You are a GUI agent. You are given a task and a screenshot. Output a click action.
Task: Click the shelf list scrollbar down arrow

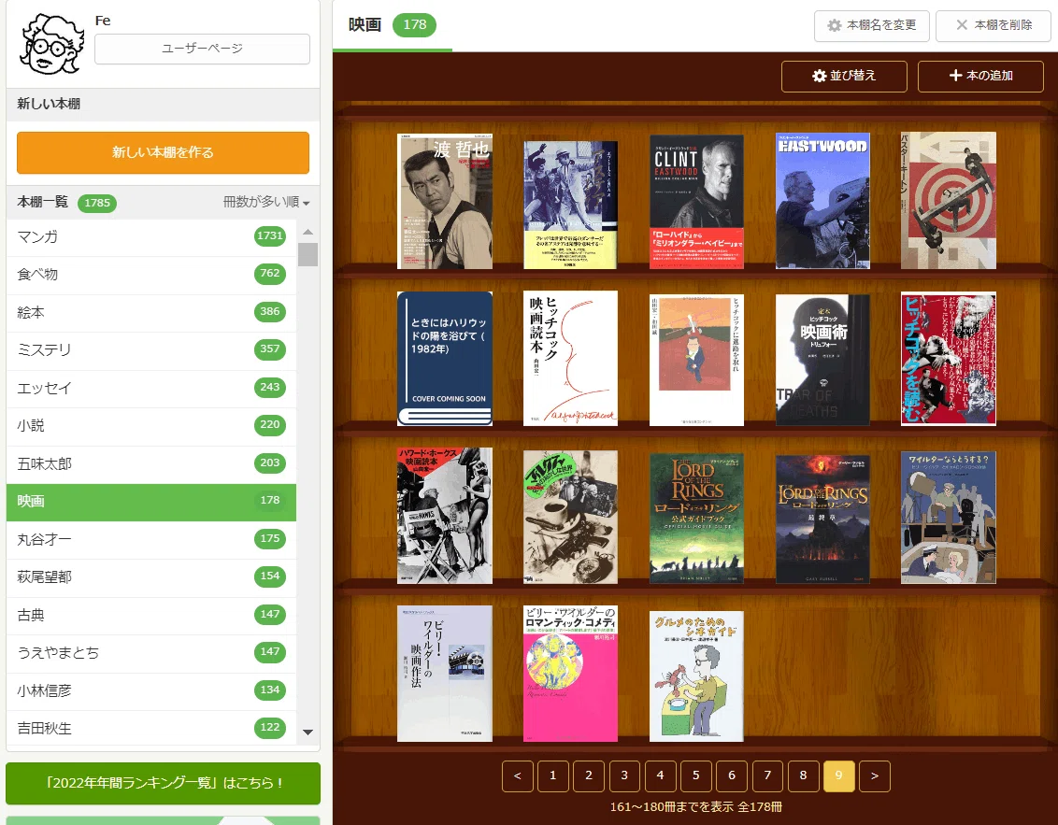pyautogui.click(x=307, y=733)
